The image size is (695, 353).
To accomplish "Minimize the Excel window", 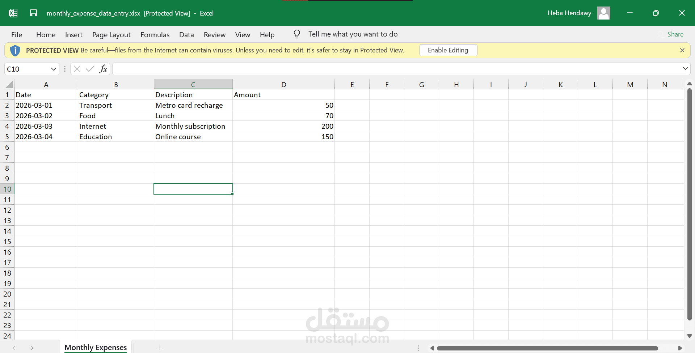I will pos(630,13).
